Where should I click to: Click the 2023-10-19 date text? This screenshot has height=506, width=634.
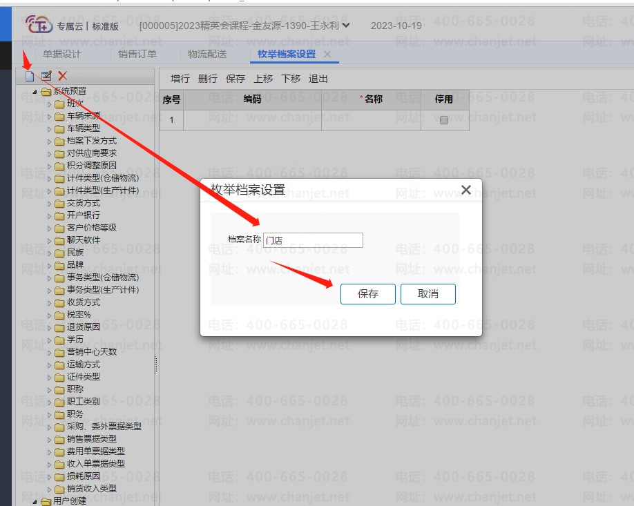pos(396,26)
